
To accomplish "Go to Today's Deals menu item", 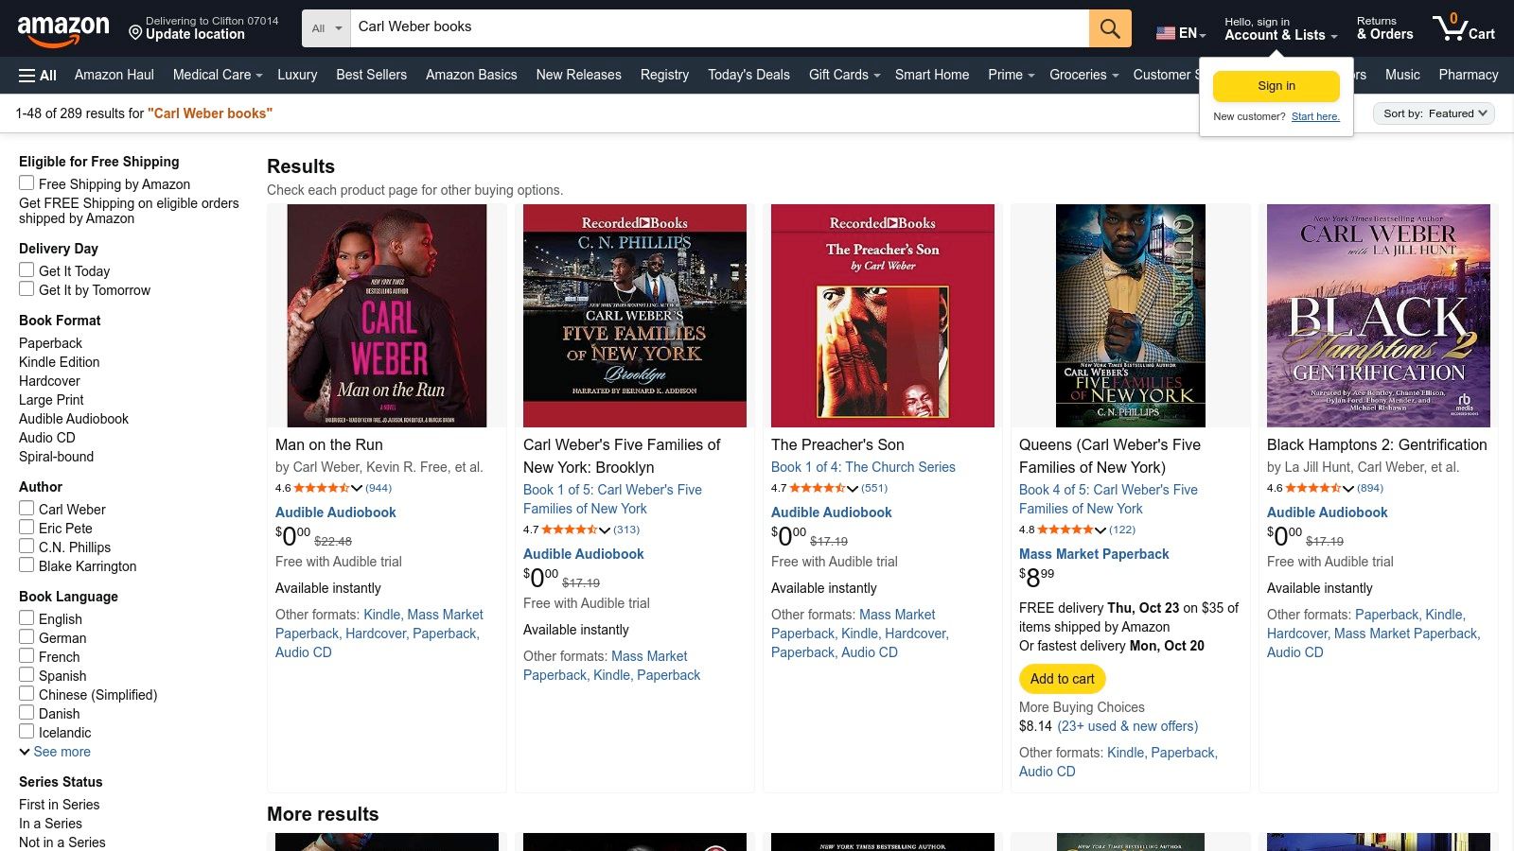I will point(748,75).
